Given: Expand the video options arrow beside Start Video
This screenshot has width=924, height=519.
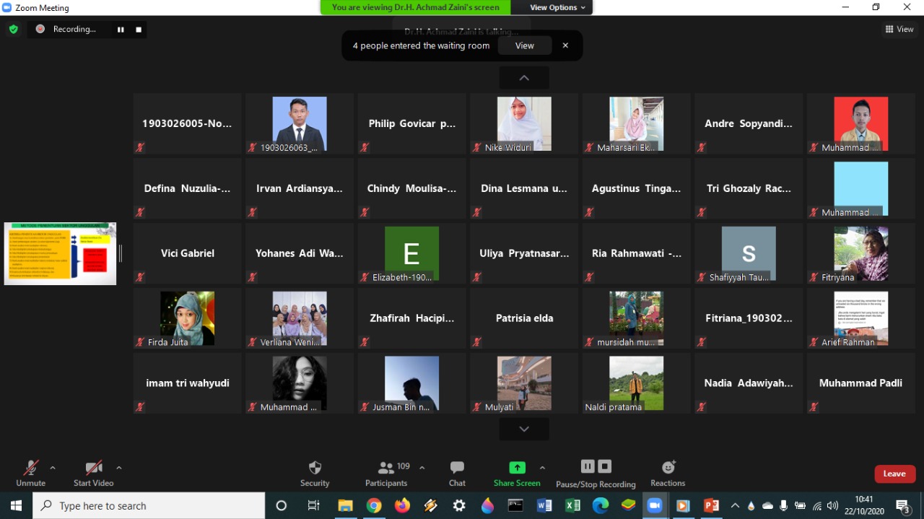Looking at the screenshot, I should (x=119, y=468).
